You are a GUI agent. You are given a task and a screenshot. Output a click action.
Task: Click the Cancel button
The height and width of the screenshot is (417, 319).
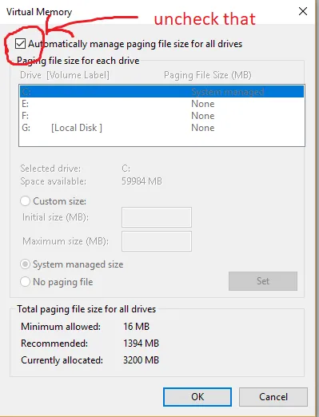click(x=273, y=397)
